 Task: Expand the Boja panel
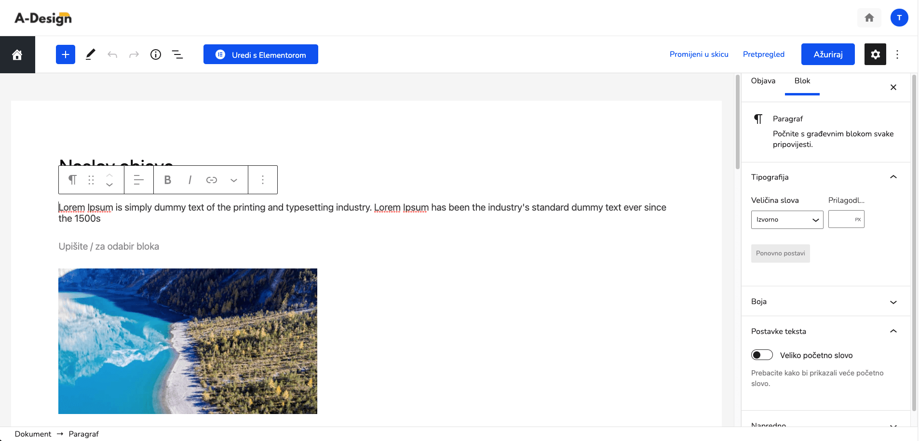click(x=825, y=302)
